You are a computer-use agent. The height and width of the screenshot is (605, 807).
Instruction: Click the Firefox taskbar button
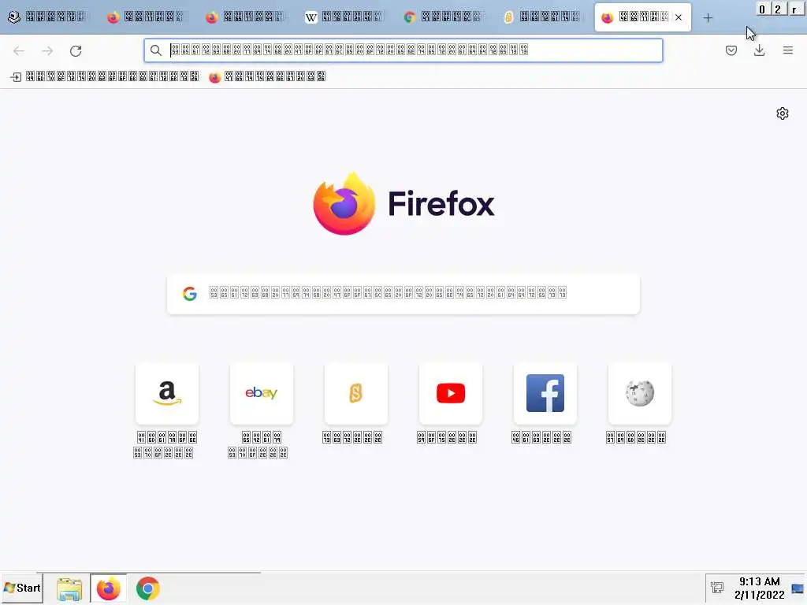[x=108, y=589]
